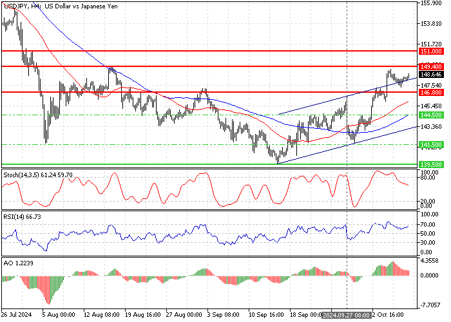The image size is (451, 322).
Task: Select the 2024.09.27 08:00 crosshair date marker
Action: click(346, 315)
